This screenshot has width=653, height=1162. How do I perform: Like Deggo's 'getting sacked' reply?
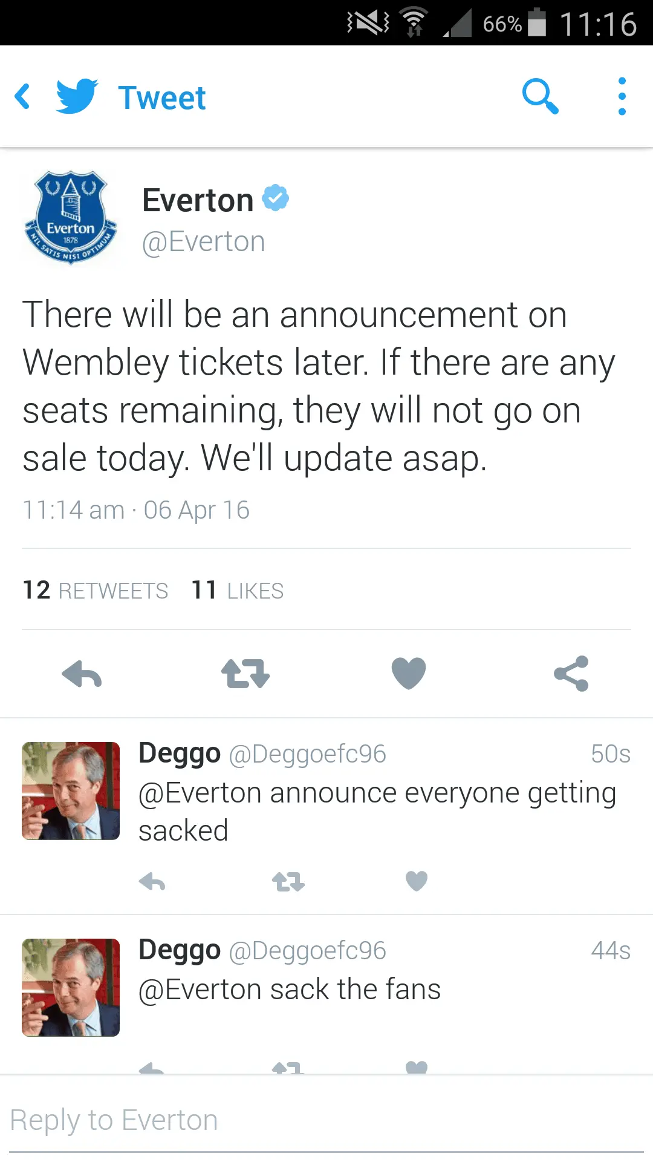[416, 881]
